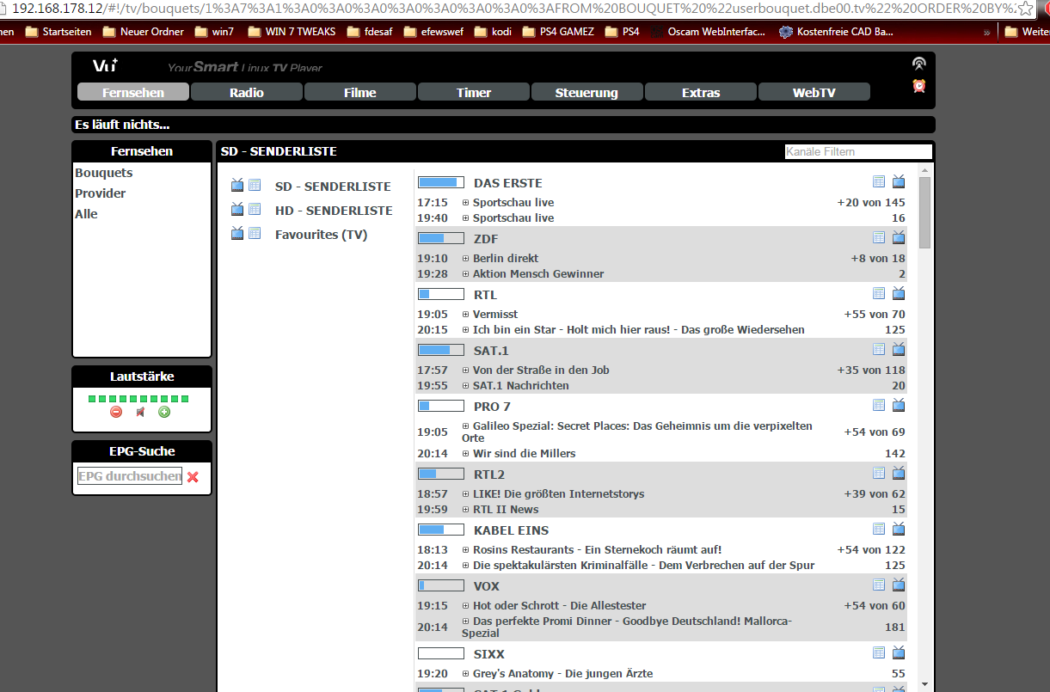Click TV stream icon beside SD - SENDERLISTE bouquet
The image size is (1050, 692).
[x=237, y=185]
